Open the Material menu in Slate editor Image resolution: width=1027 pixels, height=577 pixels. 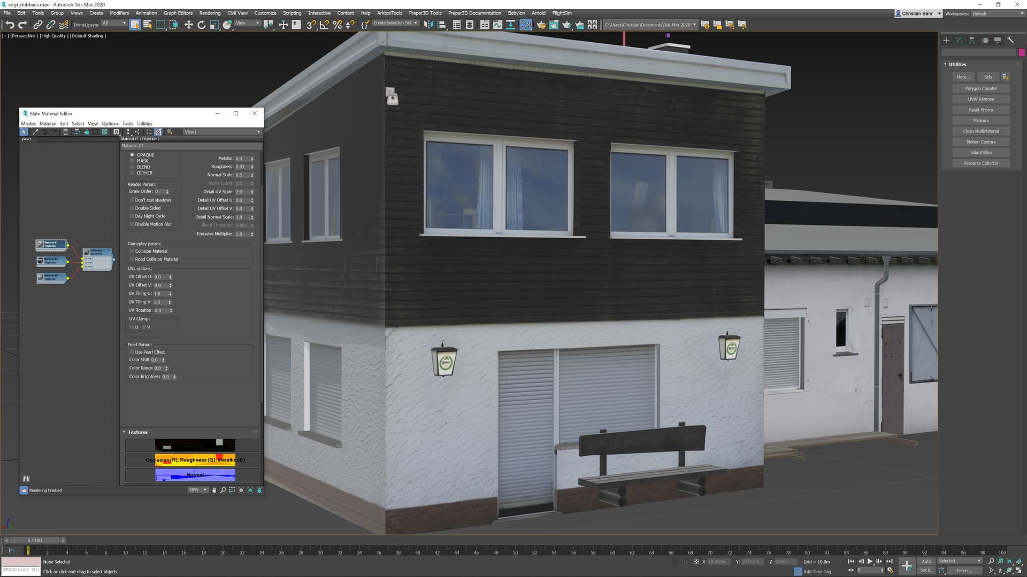click(48, 123)
